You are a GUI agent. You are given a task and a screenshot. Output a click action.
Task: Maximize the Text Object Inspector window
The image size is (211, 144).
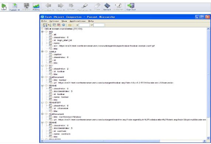pyautogui.click(x=202, y=17)
